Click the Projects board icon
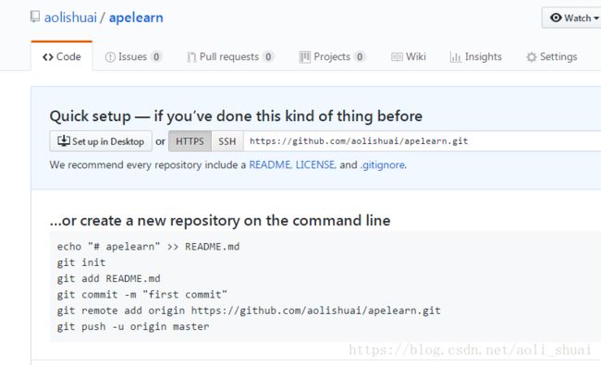The height and width of the screenshot is (365, 601). click(305, 57)
